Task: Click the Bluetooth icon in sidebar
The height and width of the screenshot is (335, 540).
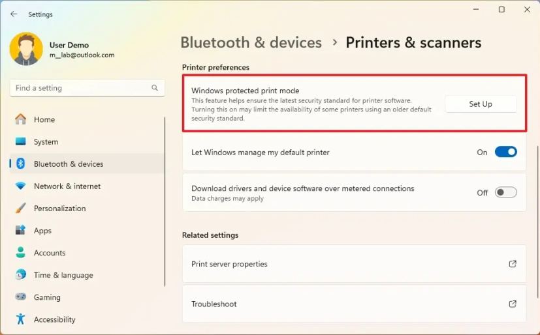Action: (x=21, y=164)
